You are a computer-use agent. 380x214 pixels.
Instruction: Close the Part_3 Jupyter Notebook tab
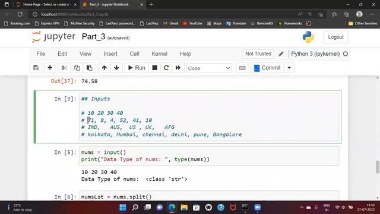pyautogui.click(x=142, y=4)
